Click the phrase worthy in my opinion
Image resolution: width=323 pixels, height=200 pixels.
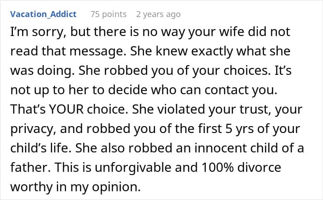(x=75, y=187)
